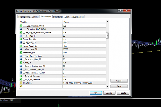Click the Resetta button
161x107 pixels.
coord(123,93)
